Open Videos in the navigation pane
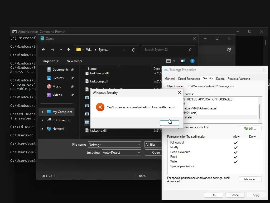 click(57, 95)
